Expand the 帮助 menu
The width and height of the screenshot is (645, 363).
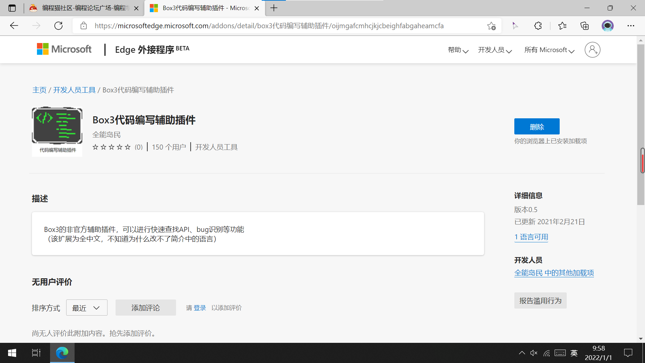[x=458, y=50]
